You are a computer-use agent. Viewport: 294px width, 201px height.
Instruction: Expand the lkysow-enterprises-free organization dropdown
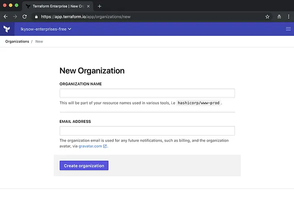(46, 29)
